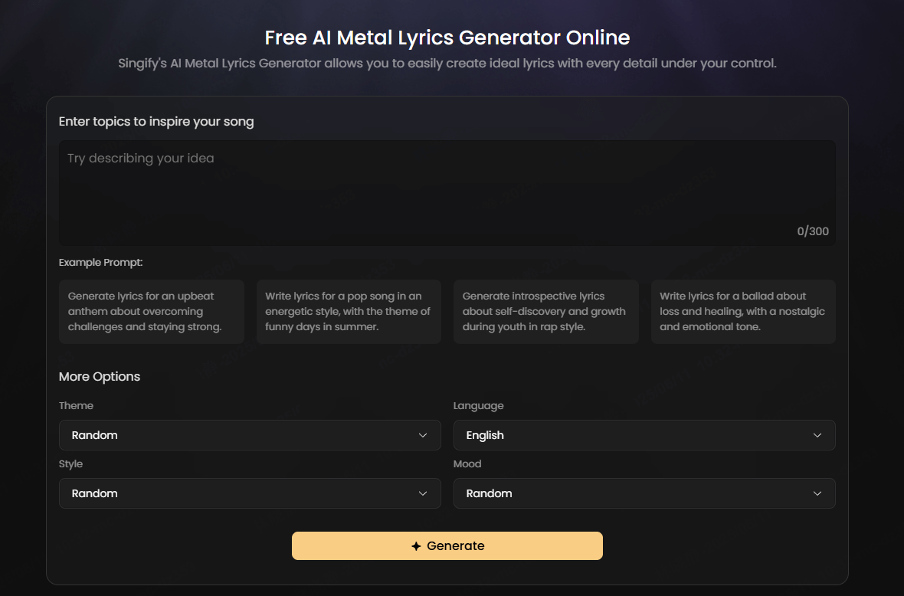904x596 pixels.
Task: Open the Style dropdown
Action: [x=250, y=493]
